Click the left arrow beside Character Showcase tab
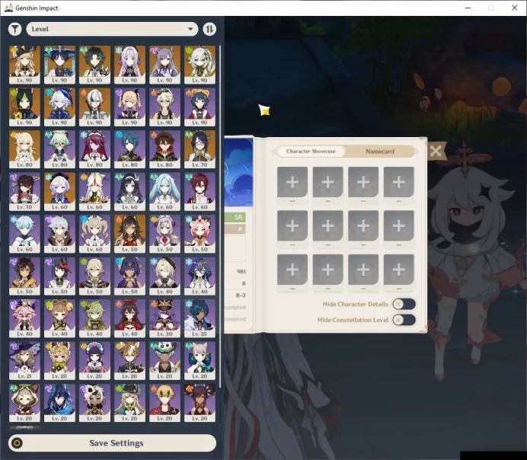527x460 pixels. point(273,152)
